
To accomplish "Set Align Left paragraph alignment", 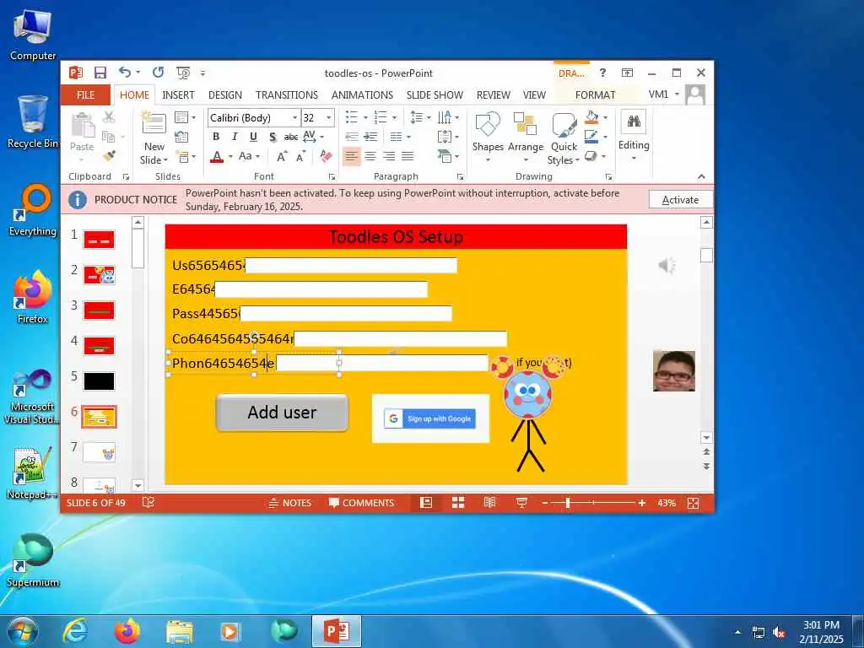I will pos(351,156).
